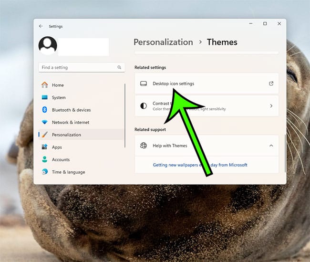Maximize the Settings window
Image resolution: width=310 pixels, height=262 pixels.
tap(265, 23)
